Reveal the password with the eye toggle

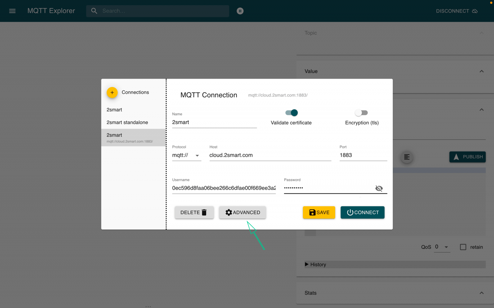[x=379, y=188]
